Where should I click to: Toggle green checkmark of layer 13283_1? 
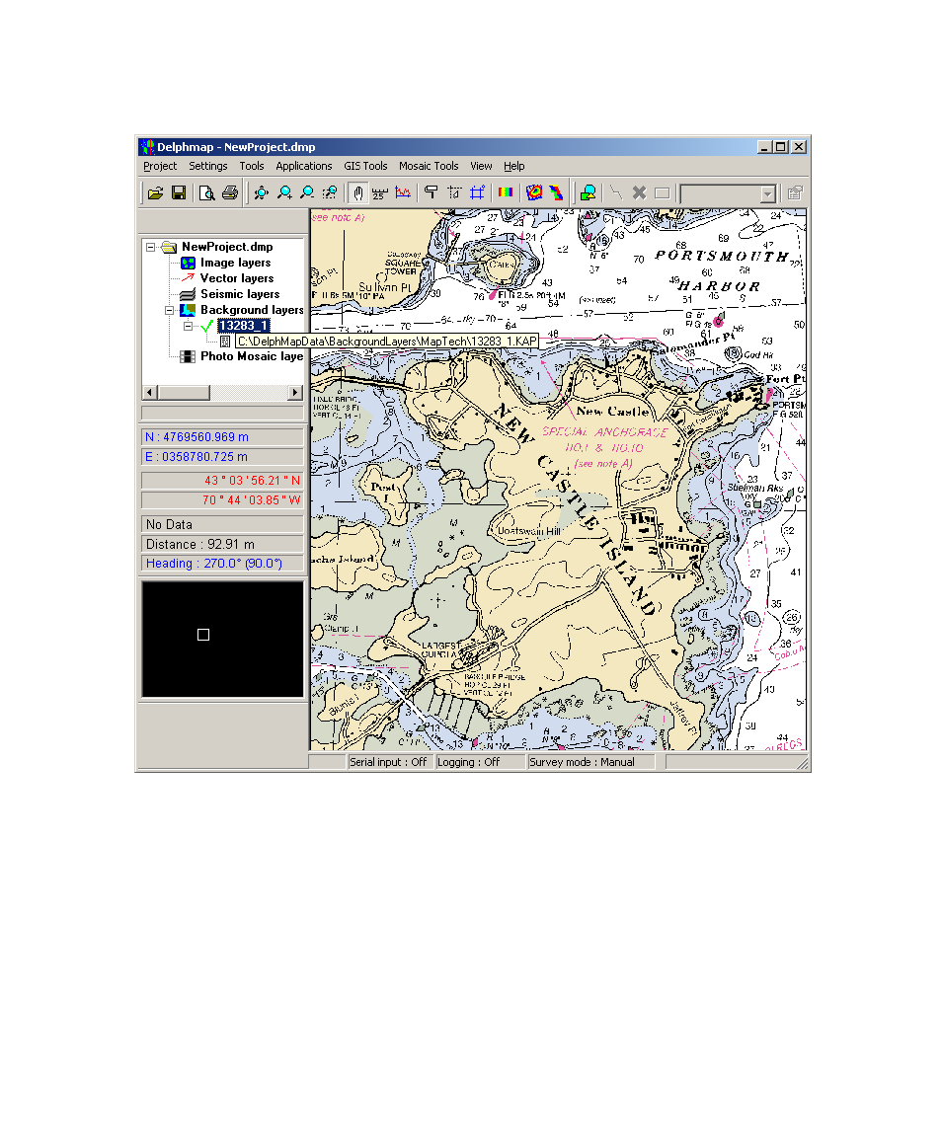(x=206, y=326)
